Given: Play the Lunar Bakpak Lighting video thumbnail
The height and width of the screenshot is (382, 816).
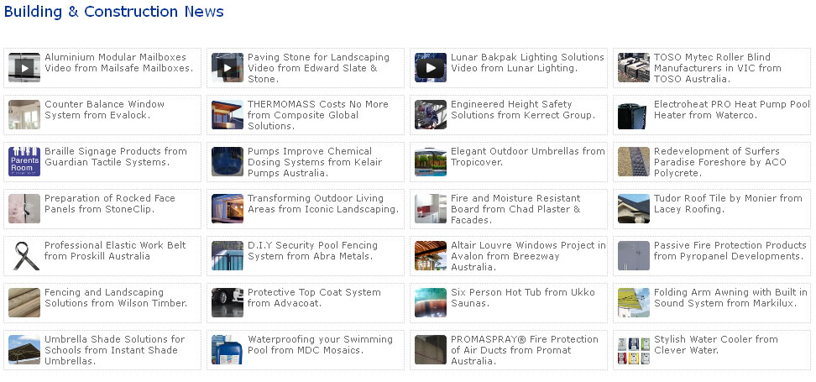Looking at the screenshot, I should (431, 68).
